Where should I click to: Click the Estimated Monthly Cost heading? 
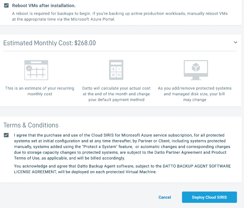38,43
